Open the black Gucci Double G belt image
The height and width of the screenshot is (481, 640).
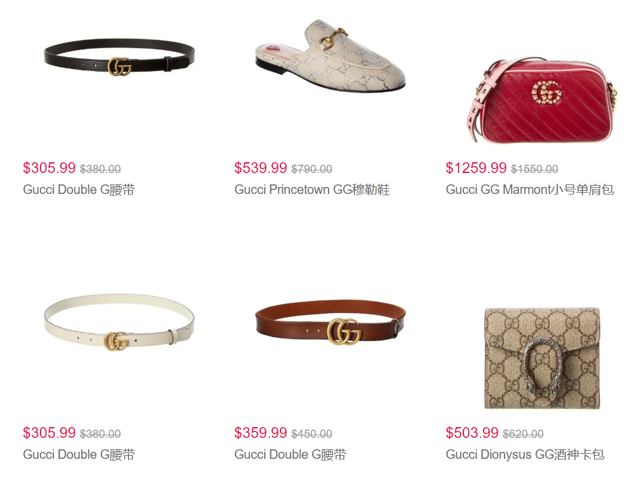coord(119,57)
